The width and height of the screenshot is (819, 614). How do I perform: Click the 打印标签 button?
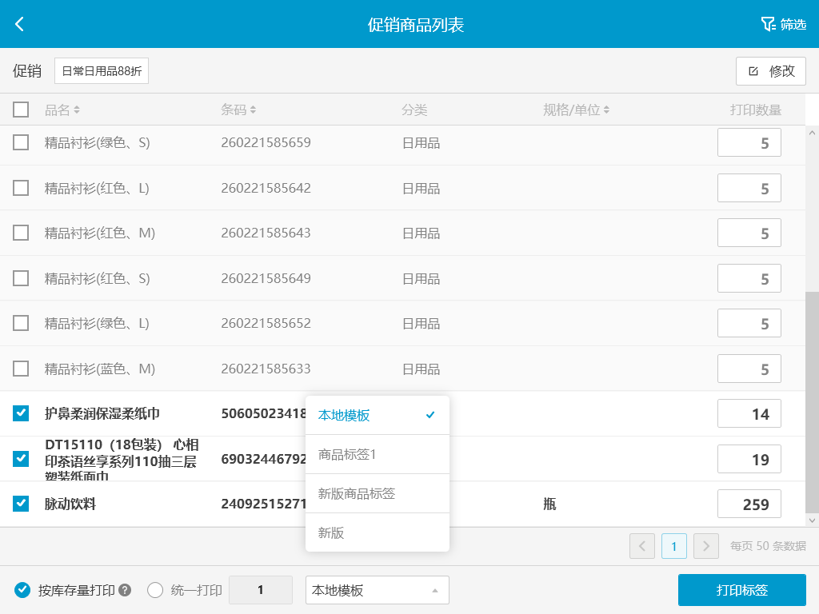741,590
